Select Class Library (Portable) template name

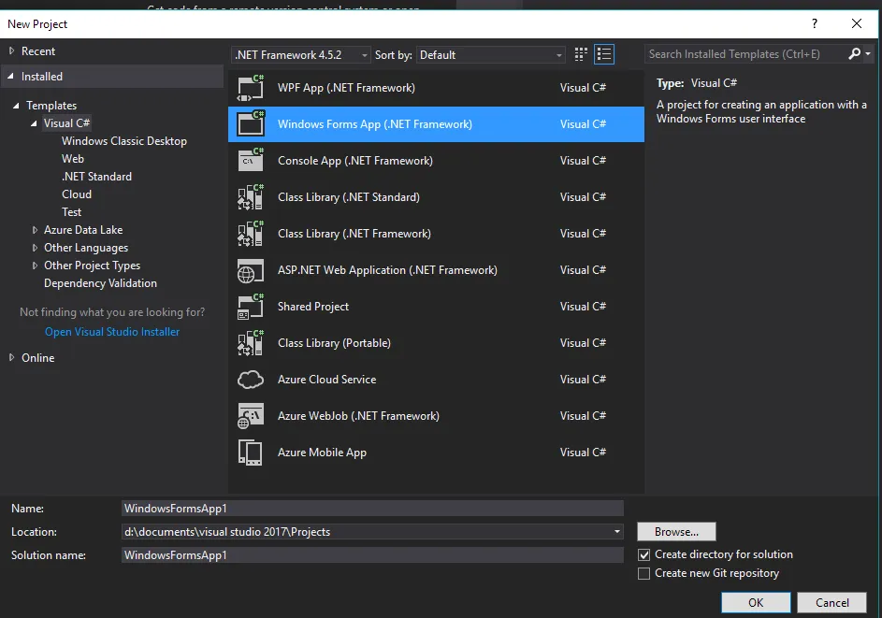334,343
